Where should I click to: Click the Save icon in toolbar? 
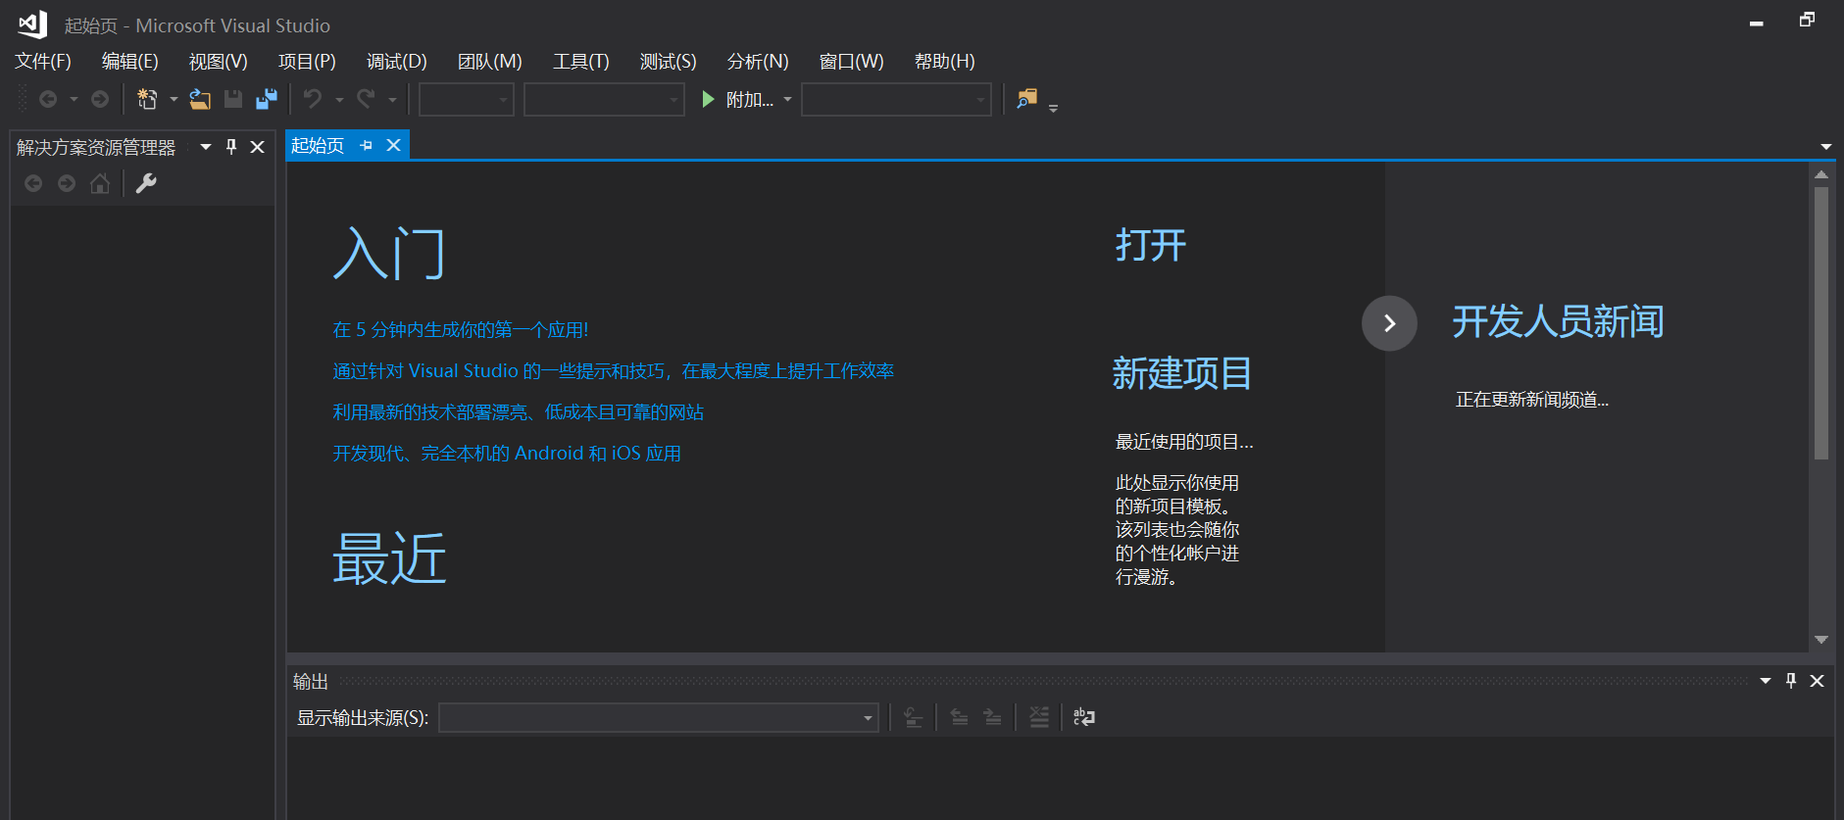(233, 99)
